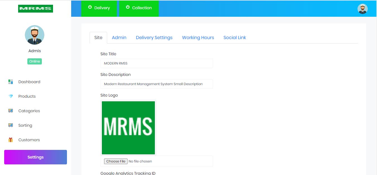Screen dimensions: 377x175
Task: Click the Site Title input field
Action: click(157, 63)
